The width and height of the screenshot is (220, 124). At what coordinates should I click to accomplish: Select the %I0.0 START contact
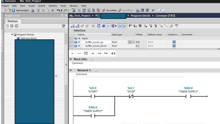point(93,96)
